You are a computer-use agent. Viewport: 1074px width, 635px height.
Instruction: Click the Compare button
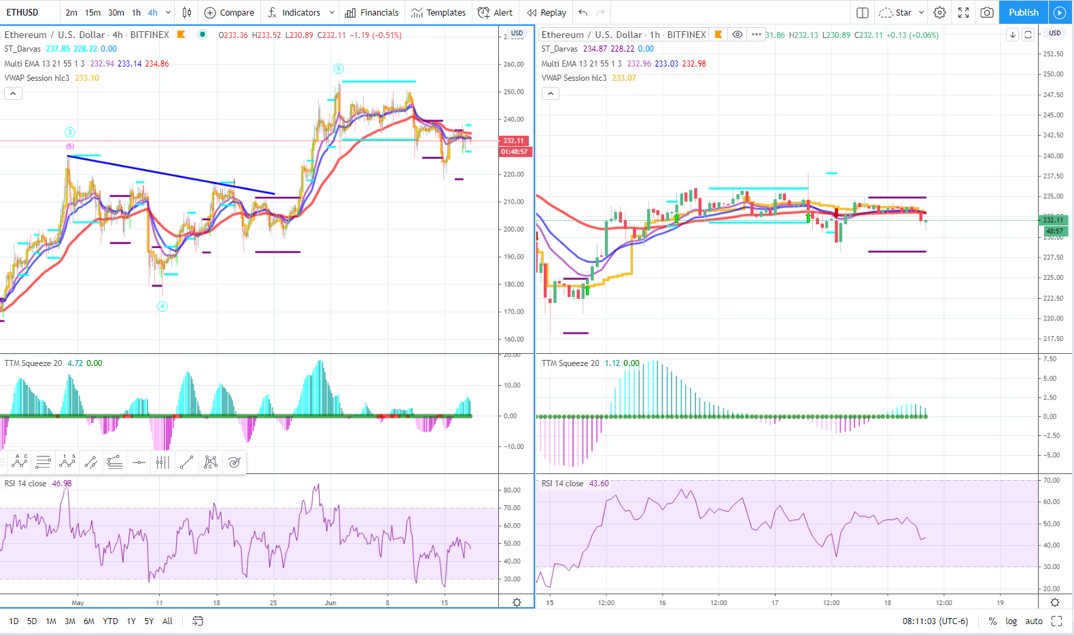[229, 12]
